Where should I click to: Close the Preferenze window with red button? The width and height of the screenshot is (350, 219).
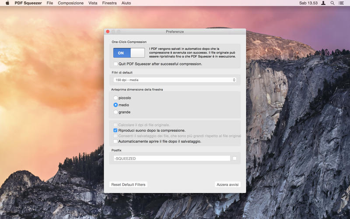coord(108,32)
